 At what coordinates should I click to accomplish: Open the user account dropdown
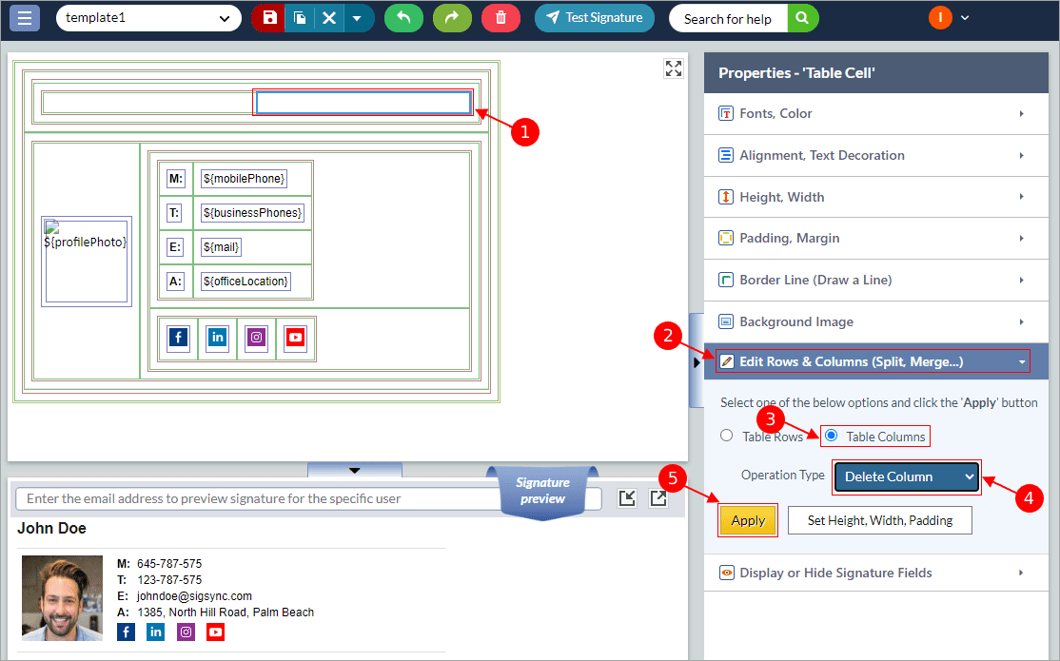[951, 18]
